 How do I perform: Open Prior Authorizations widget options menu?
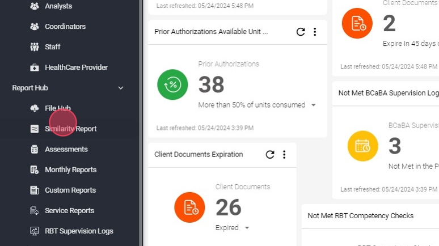tap(315, 32)
